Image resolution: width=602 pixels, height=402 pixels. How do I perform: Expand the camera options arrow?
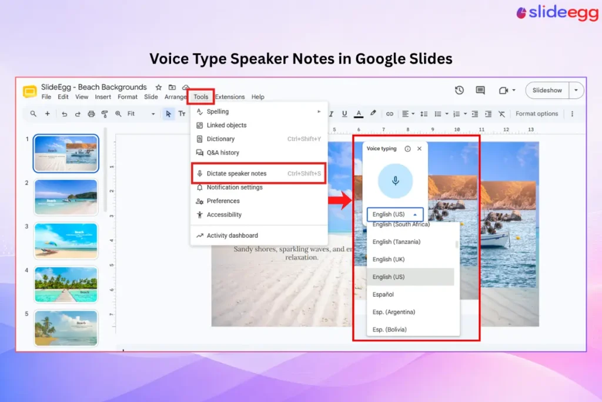click(514, 90)
